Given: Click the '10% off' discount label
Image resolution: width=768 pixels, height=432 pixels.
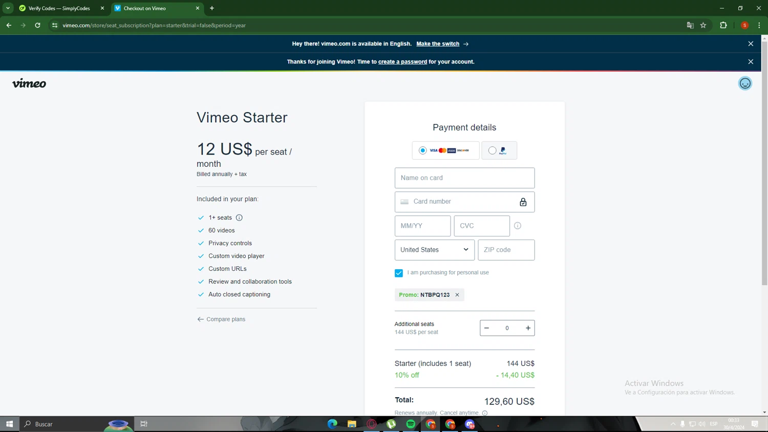Looking at the screenshot, I should [407, 375].
